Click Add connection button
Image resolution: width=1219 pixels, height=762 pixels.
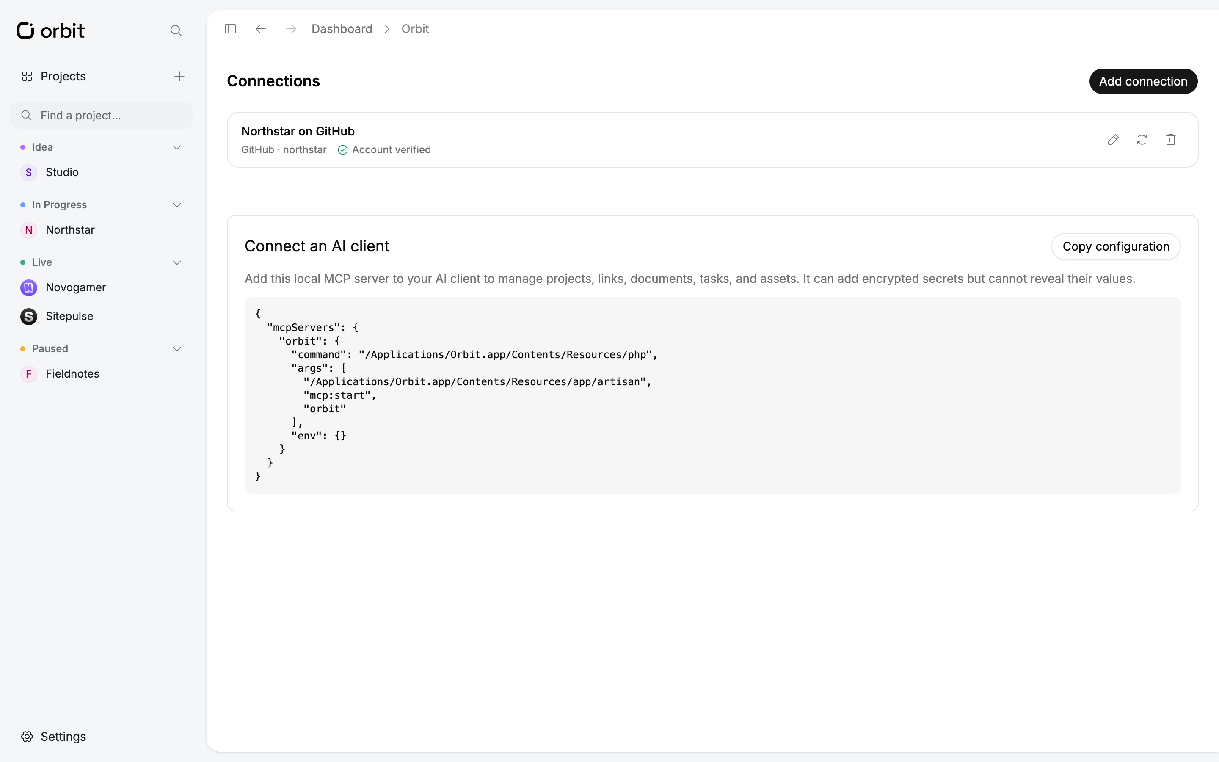tap(1143, 81)
